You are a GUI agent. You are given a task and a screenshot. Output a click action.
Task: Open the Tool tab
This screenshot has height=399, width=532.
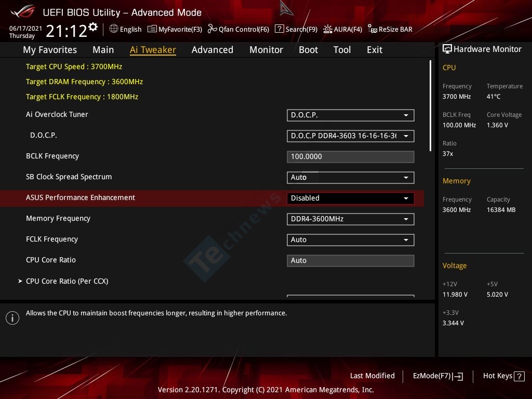tap(342, 50)
